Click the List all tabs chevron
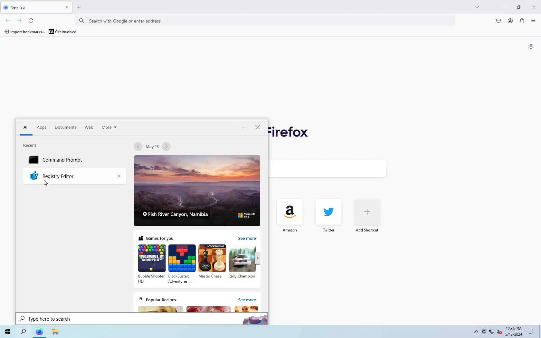Image resolution: width=541 pixels, height=338 pixels. coord(477,7)
